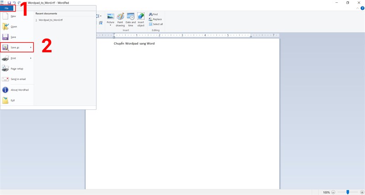Click Find in the Editing group
This screenshot has height=195, width=365.
click(x=153, y=15)
